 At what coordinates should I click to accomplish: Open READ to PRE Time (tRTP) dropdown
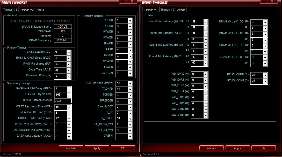69,113
